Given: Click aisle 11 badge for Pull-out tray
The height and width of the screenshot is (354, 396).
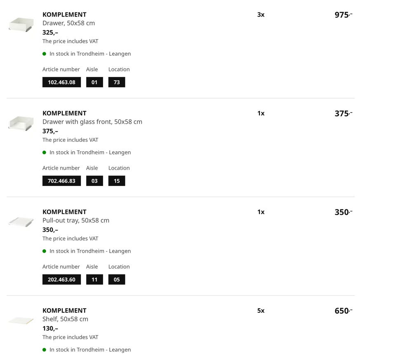Looking at the screenshot, I should pos(94,279).
